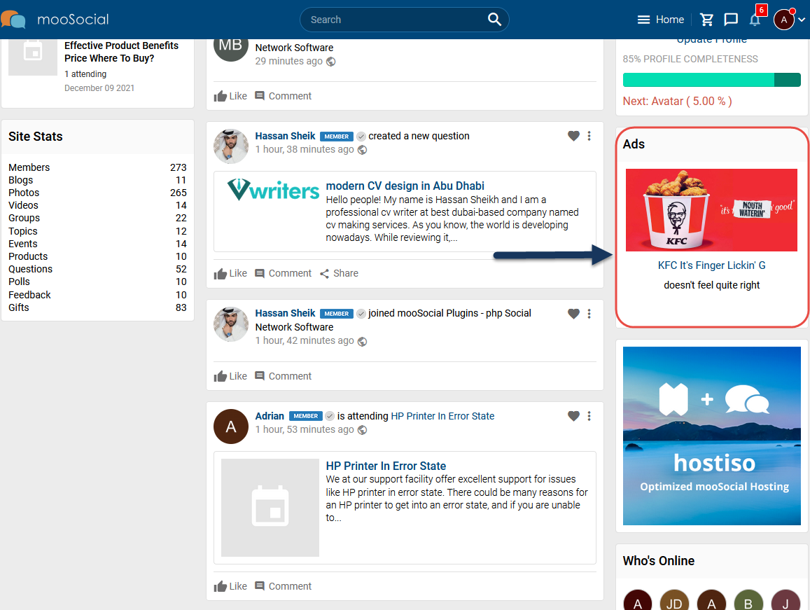
Task: Click privacy globe on 1 hour 53 minutes post
Action: (363, 430)
